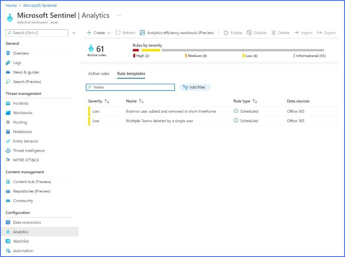Click the Medium (0) severity legend
This screenshot has height=257, width=345.
[196, 56]
